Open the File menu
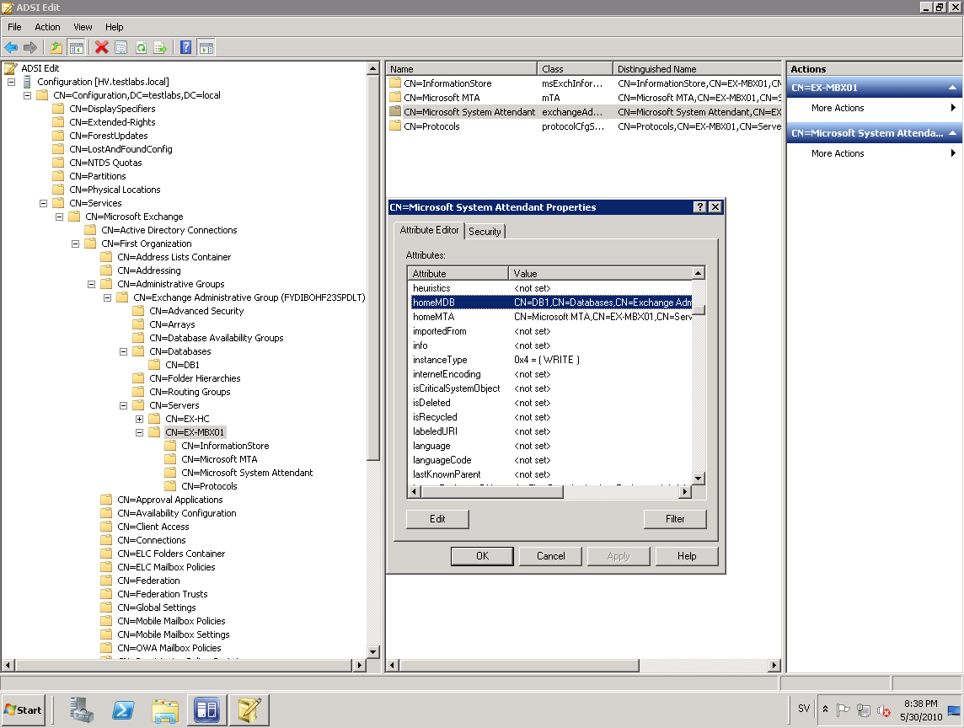Image resolution: width=964 pixels, height=728 pixels. click(14, 27)
